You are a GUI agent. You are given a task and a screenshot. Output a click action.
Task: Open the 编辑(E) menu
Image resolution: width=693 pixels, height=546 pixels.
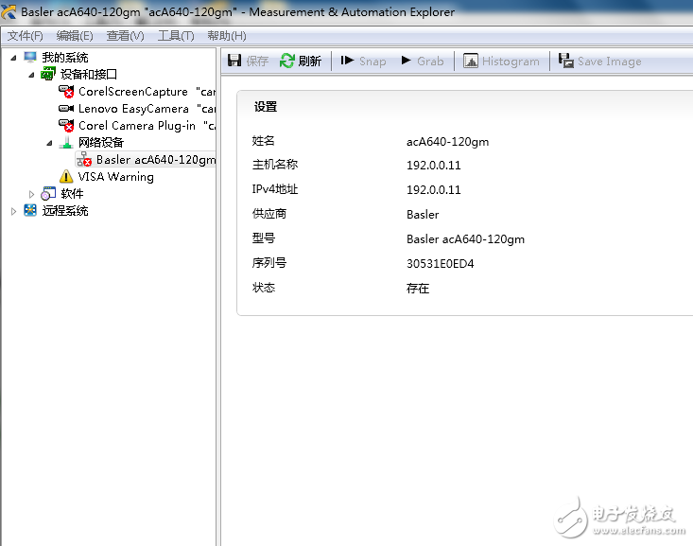tap(75, 36)
